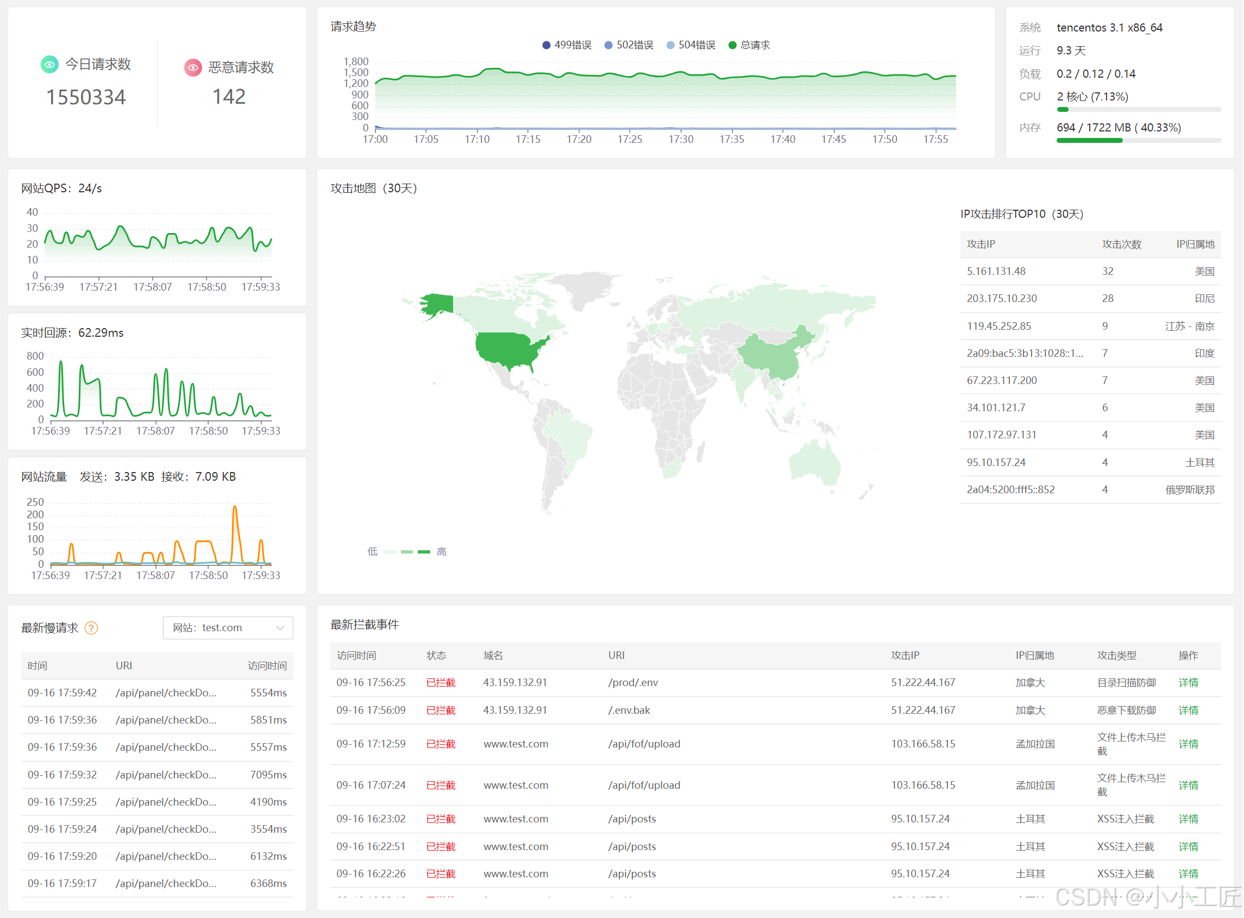Open 详情 for the /.env.bak event
Viewport: 1244px width, 918px height.
pyautogui.click(x=1188, y=710)
